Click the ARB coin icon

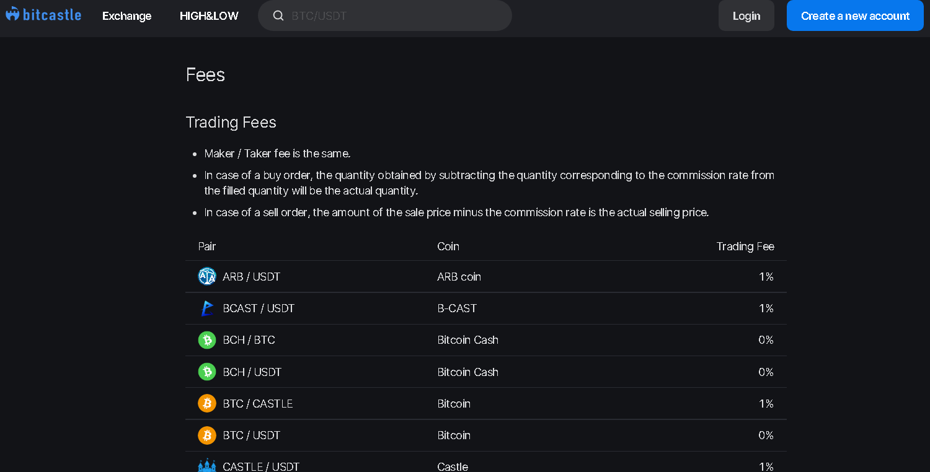coord(206,276)
